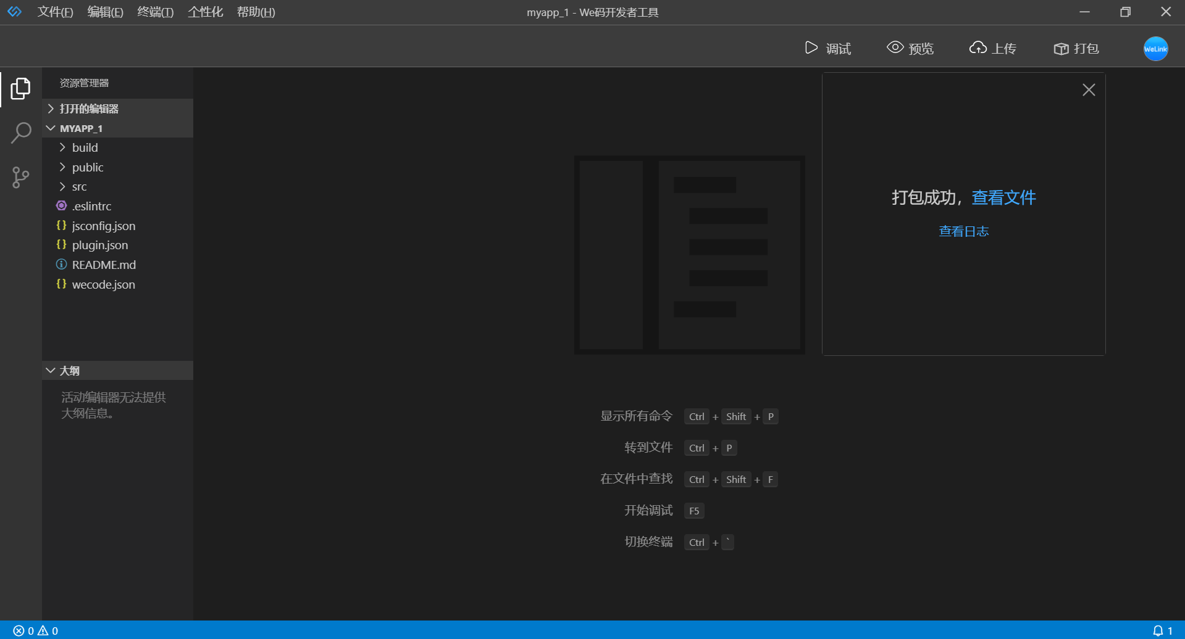The width and height of the screenshot is (1185, 639).
Task: Open the WeLink account avatar
Action: tap(1155, 48)
